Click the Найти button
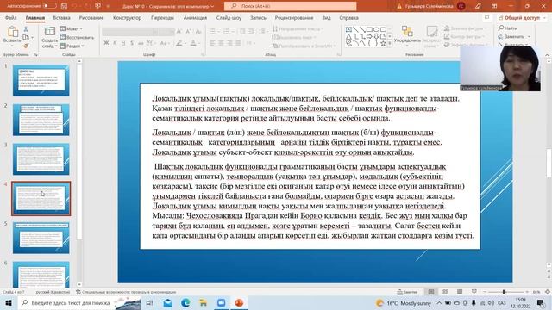 [508, 28]
